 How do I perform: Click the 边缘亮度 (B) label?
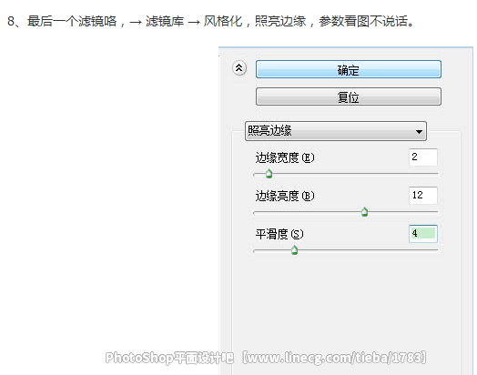[x=285, y=196]
